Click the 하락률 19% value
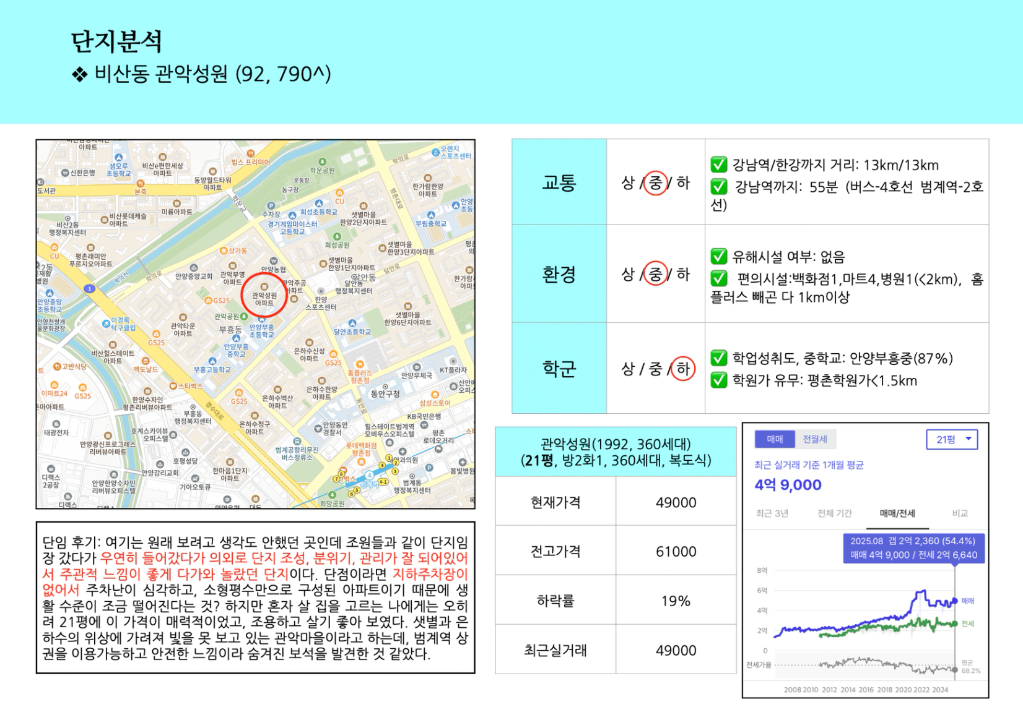The image size is (1023, 720). tap(676, 601)
